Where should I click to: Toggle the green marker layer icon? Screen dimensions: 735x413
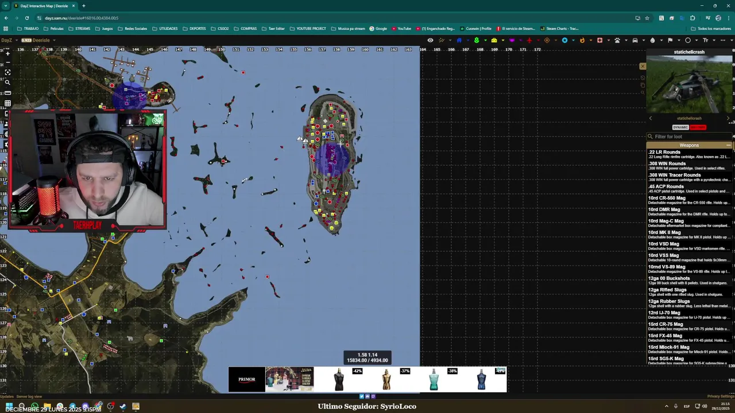pyautogui.click(x=477, y=40)
